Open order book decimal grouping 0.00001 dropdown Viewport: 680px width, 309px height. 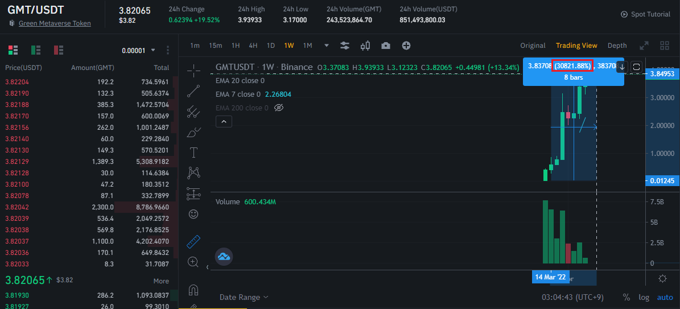click(138, 50)
